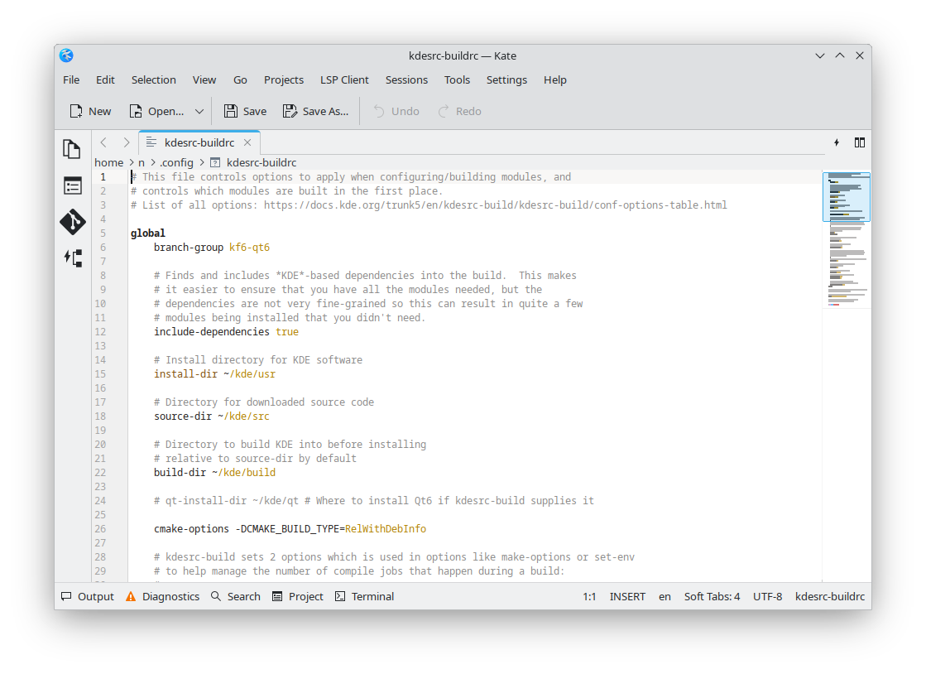Go to the previous tab arrow

103,142
